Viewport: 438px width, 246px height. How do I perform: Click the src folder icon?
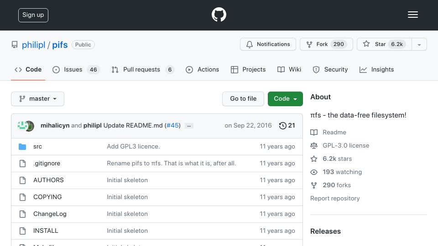pos(22,146)
